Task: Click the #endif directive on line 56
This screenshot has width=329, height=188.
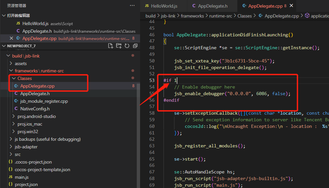Action: 171,100
